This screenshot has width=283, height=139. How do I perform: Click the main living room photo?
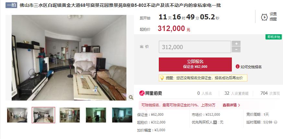tap(69, 58)
